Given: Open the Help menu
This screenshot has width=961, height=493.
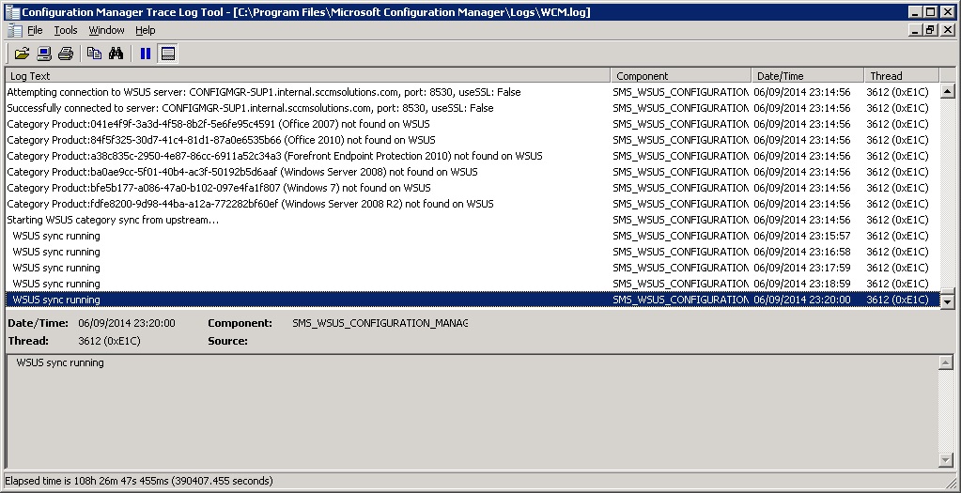Looking at the screenshot, I should (x=145, y=30).
